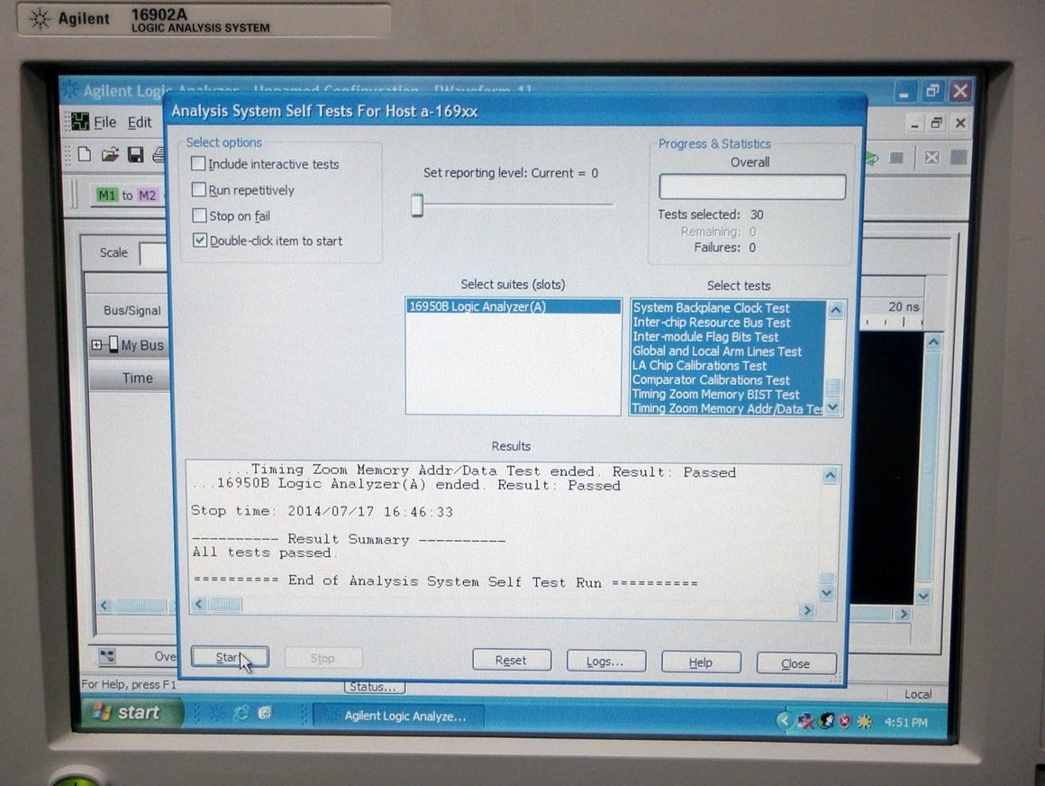
Task: Uncheck Double-click item to start
Action: pos(200,240)
